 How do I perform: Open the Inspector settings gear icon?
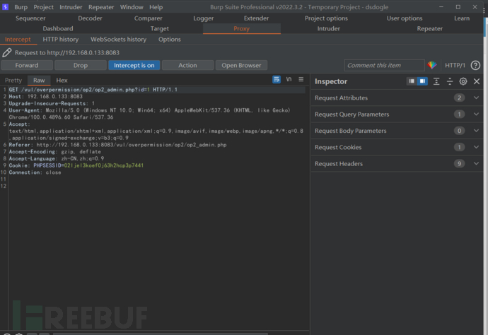(x=463, y=81)
